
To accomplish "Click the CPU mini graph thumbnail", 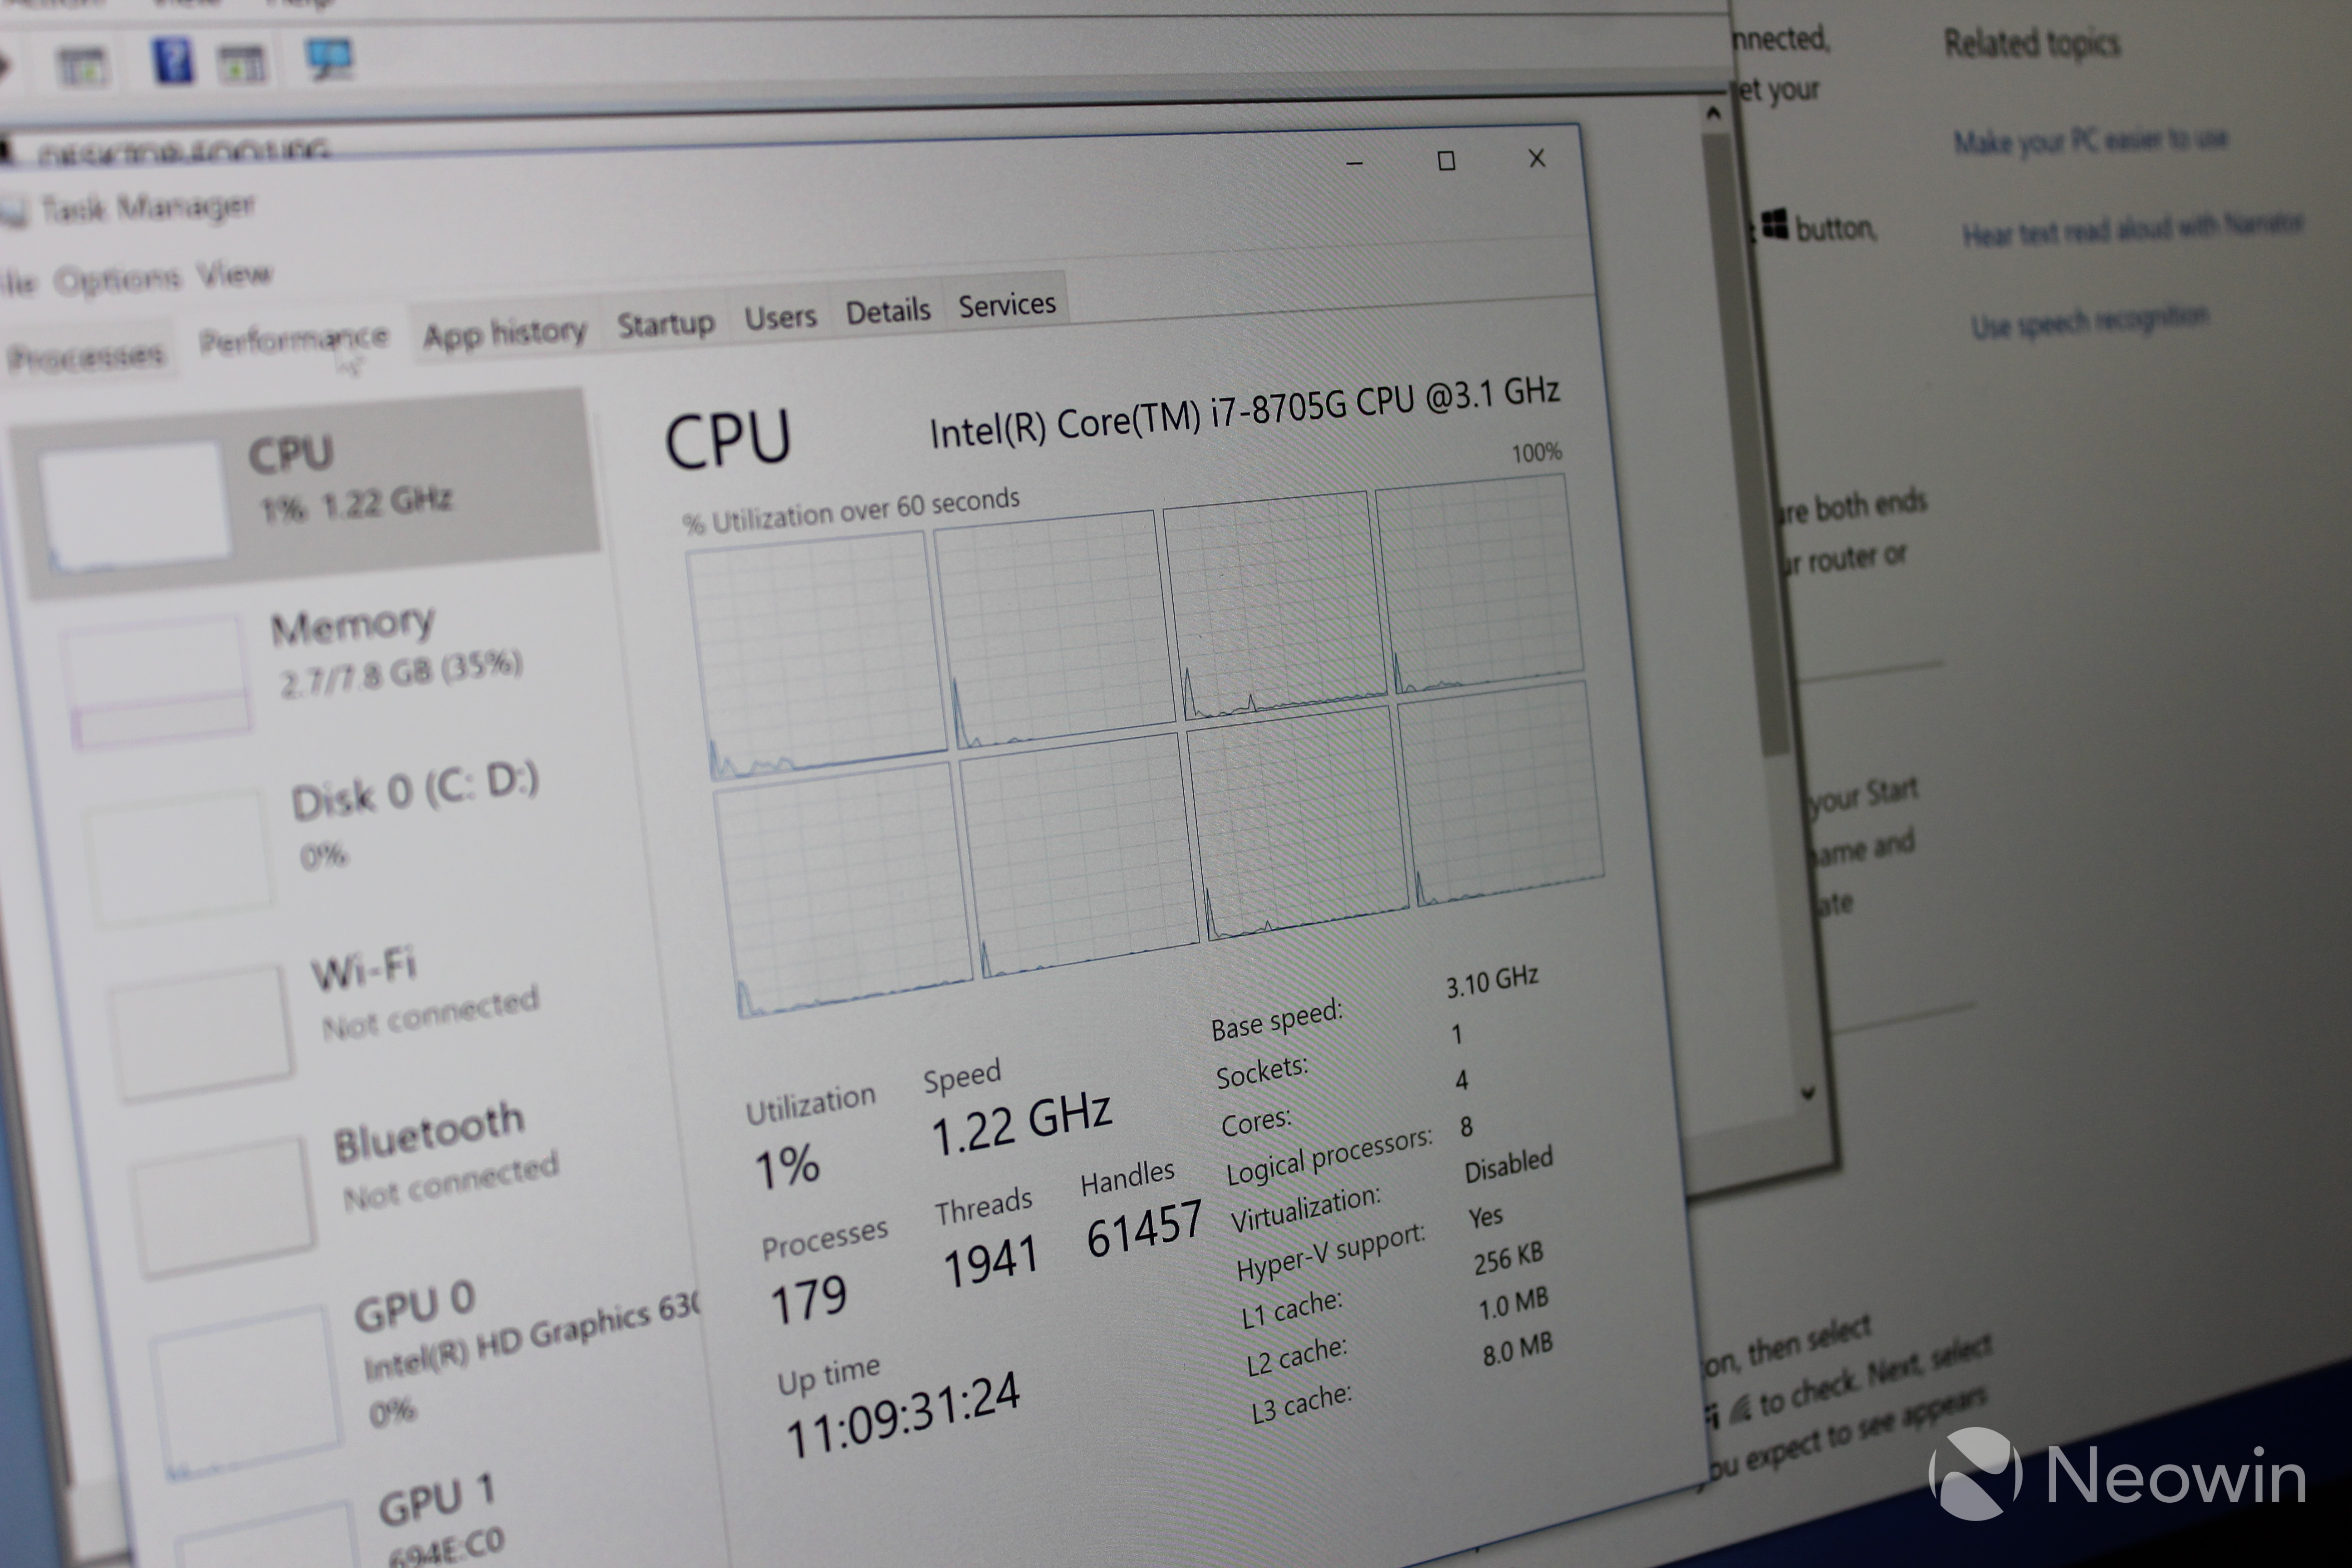I will point(137,505).
